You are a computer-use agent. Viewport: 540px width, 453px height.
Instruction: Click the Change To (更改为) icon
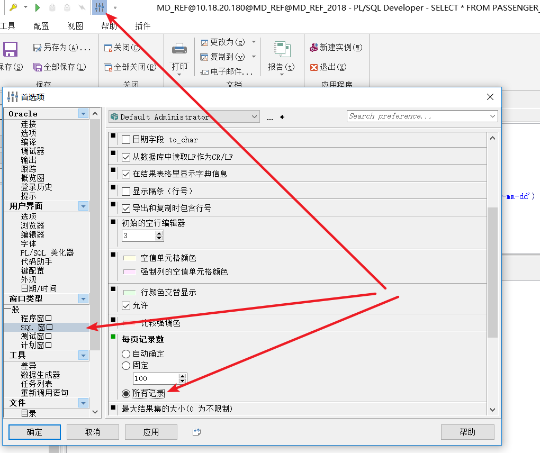204,42
